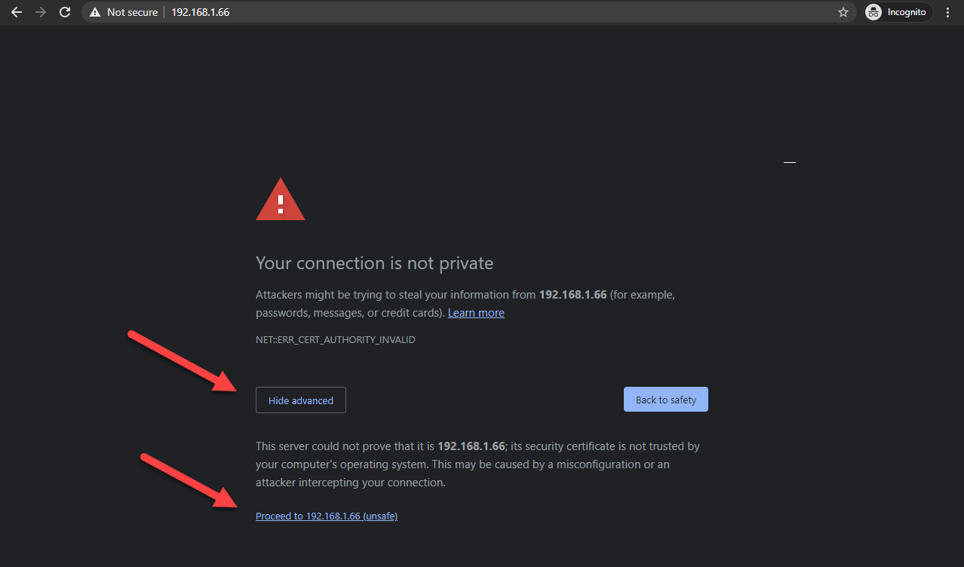Image resolution: width=964 pixels, height=567 pixels.
Task: Click Proceed to 192.168.1.66 (unsafe) link
Action: click(327, 516)
